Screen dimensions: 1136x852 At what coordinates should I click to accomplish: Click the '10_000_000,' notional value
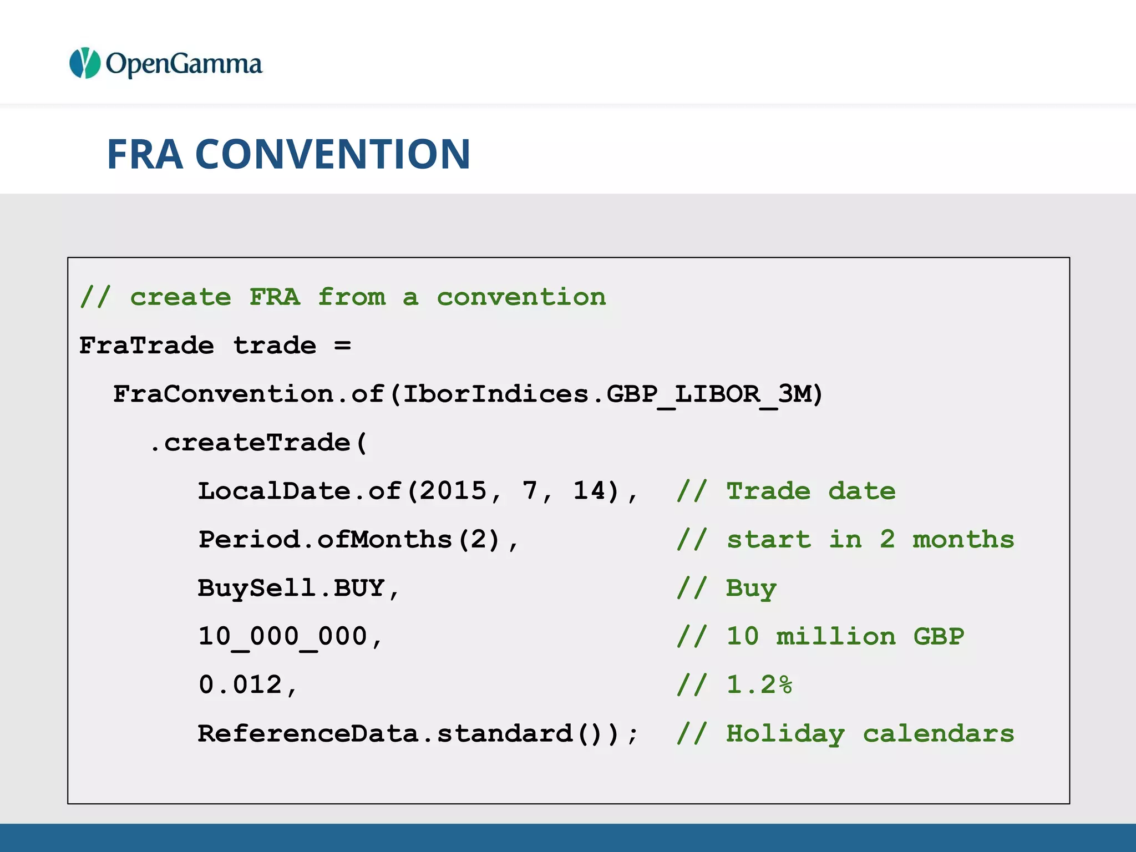coord(291,637)
